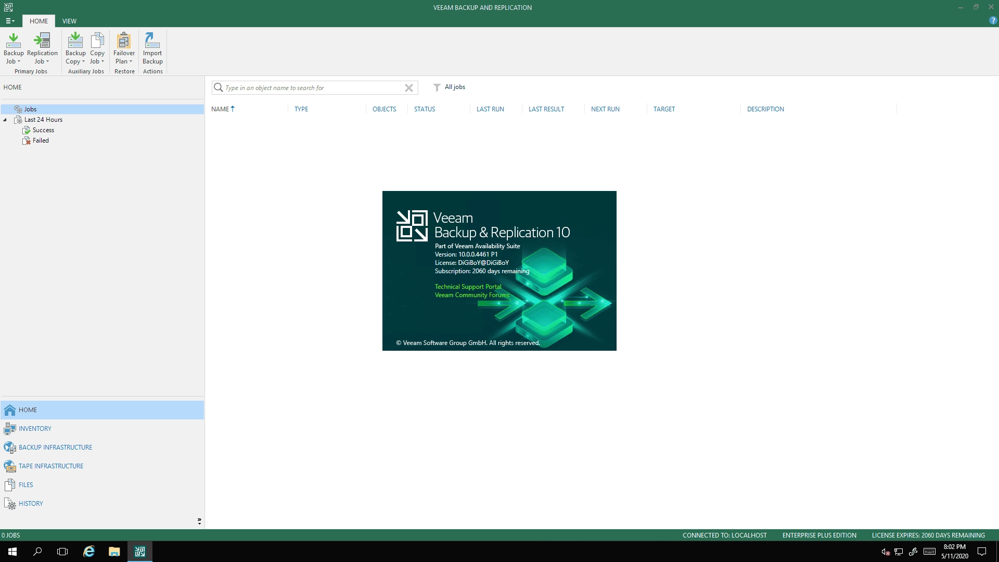Screen dimensions: 999x562
Task: Sort by the NEXT RUN column header
Action: click(x=605, y=109)
